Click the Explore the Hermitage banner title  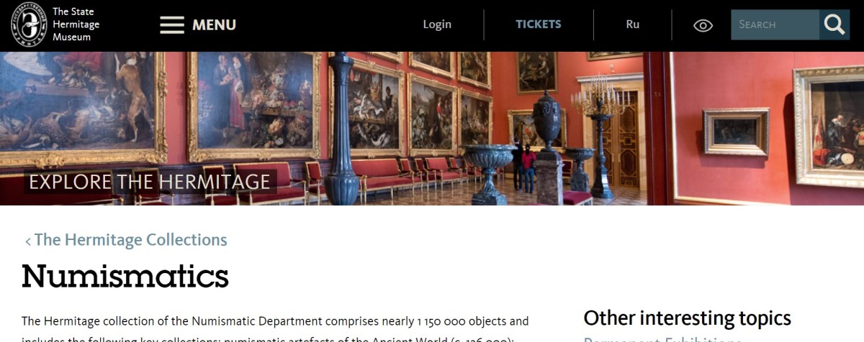pos(149,181)
